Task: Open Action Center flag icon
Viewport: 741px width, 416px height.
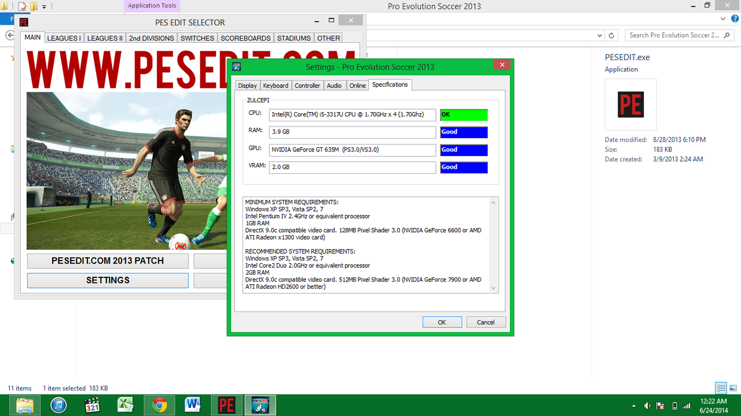Action: click(x=661, y=406)
